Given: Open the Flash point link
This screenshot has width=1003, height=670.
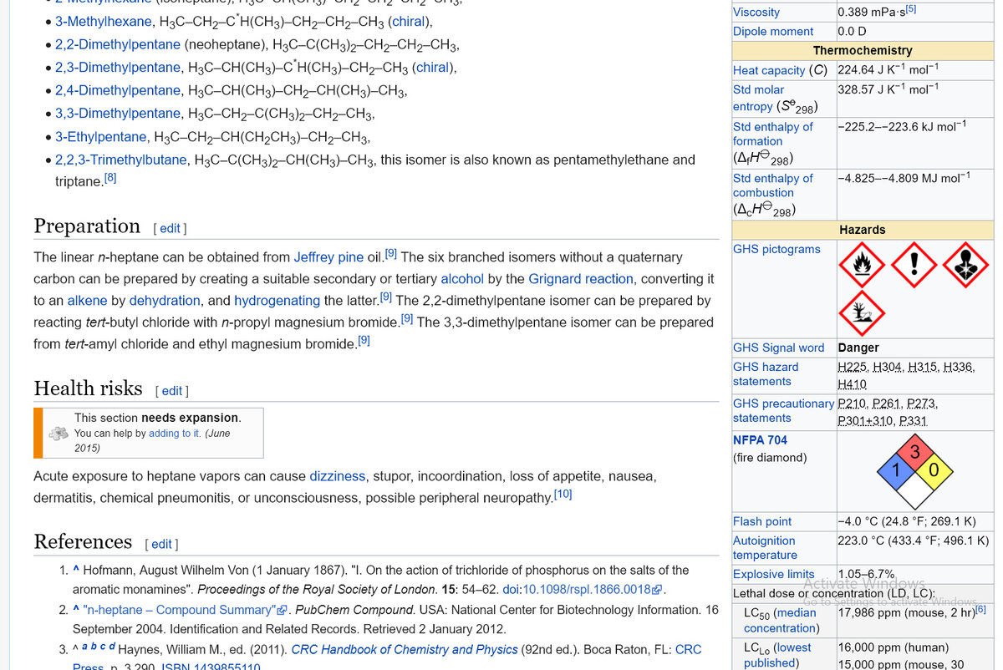Looking at the screenshot, I should 762,521.
